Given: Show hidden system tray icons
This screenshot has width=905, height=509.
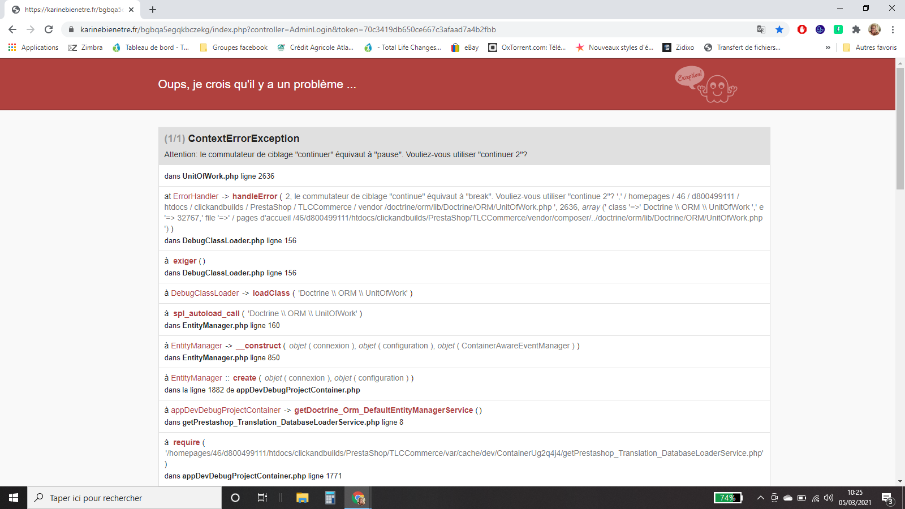Looking at the screenshot, I should tap(761, 498).
